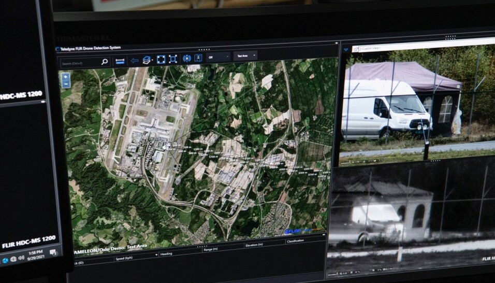Image resolution: width=495 pixels, height=283 pixels.
Task: Toggle the radar broadcast signal icon
Action: (187, 59)
